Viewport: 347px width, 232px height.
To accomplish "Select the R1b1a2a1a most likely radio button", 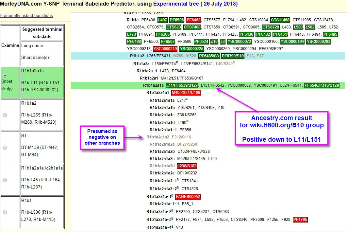I will pyautogui.click(x=5, y=76).
